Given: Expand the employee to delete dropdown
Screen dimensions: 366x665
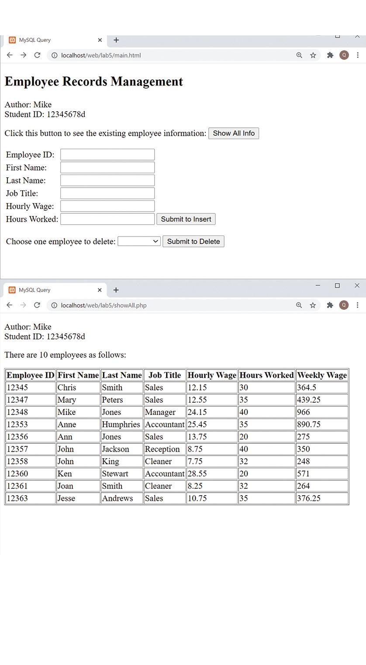Looking at the screenshot, I should [x=139, y=241].
